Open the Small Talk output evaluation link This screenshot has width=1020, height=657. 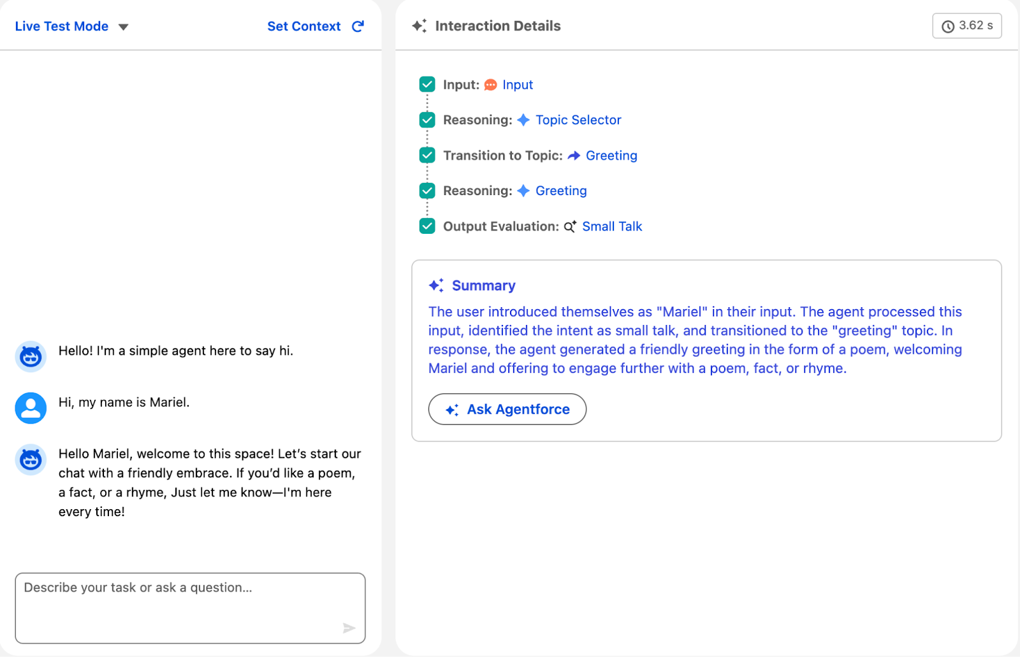pos(611,226)
